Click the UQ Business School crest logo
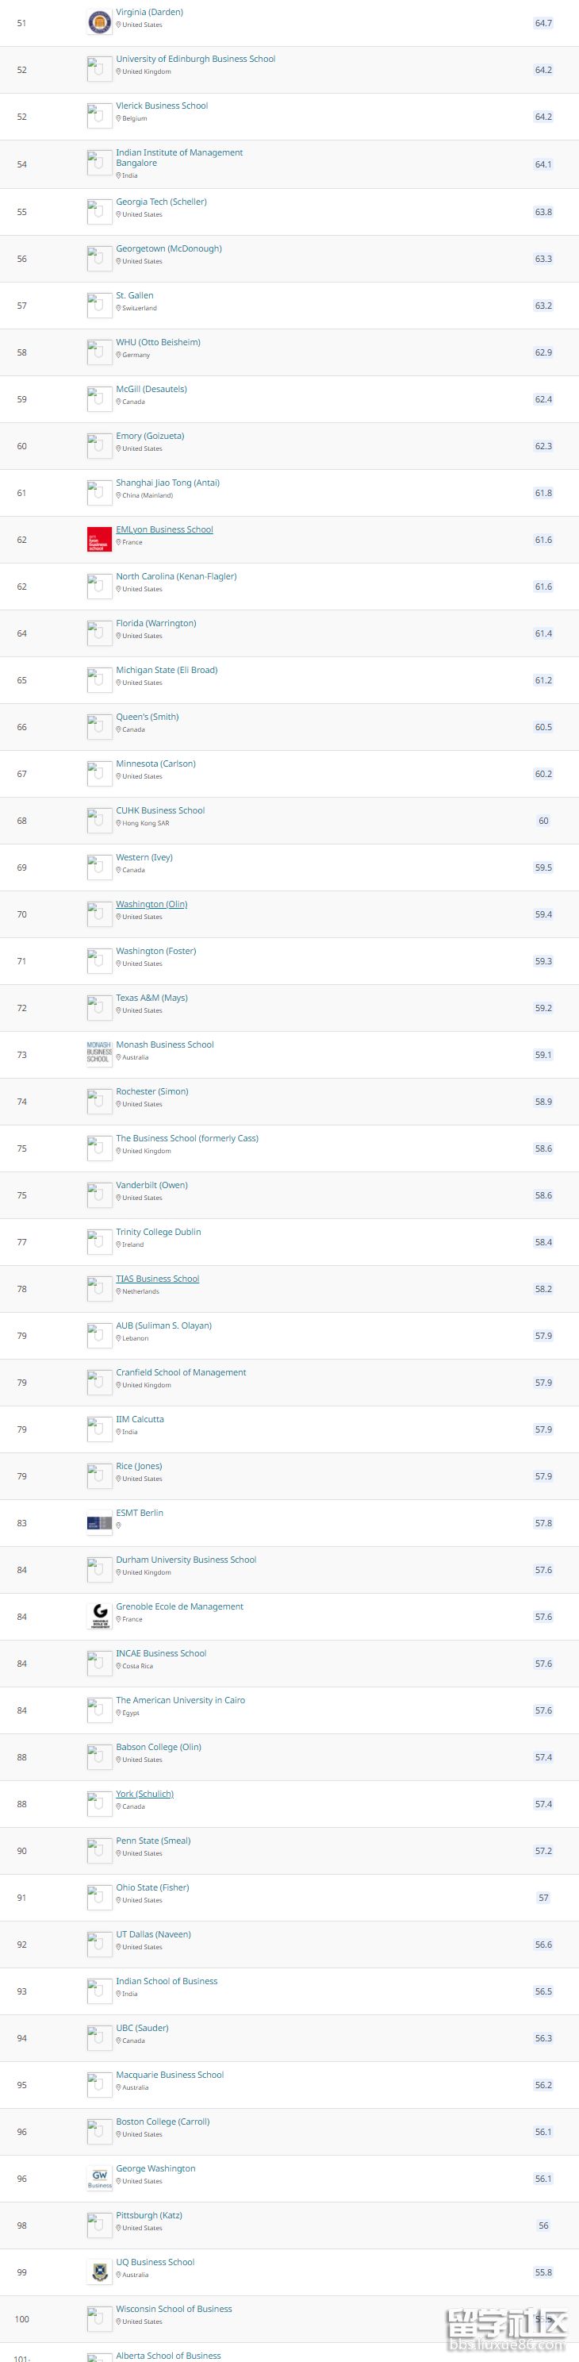This screenshot has height=2362, width=579. coord(99,2272)
